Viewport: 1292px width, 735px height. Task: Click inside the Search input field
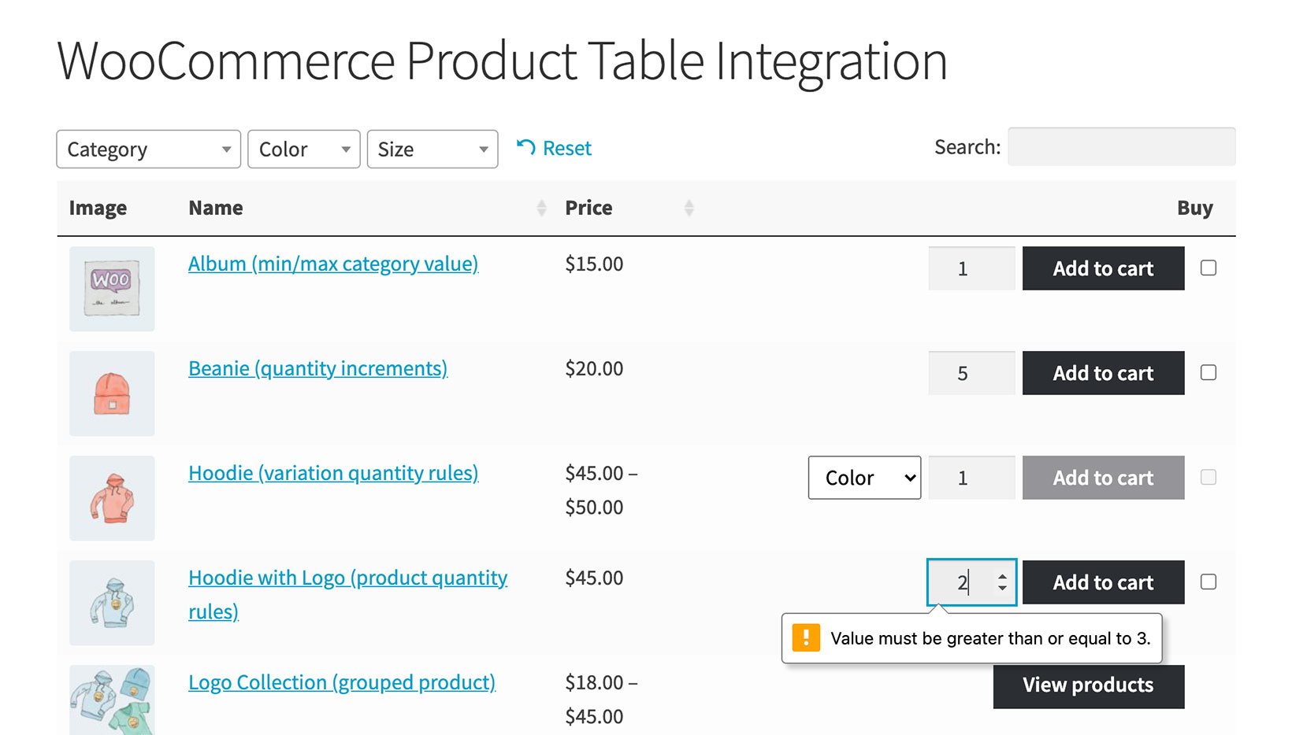point(1120,146)
